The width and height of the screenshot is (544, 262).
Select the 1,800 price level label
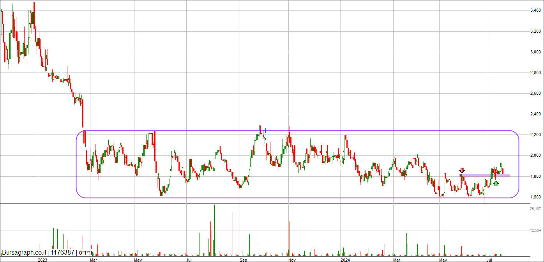point(535,176)
